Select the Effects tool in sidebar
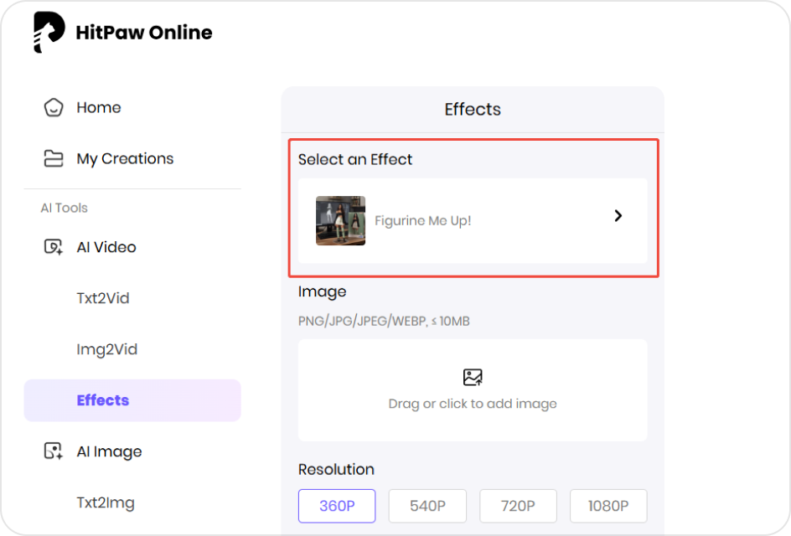The height and width of the screenshot is (536, 791). click(103, 400)
